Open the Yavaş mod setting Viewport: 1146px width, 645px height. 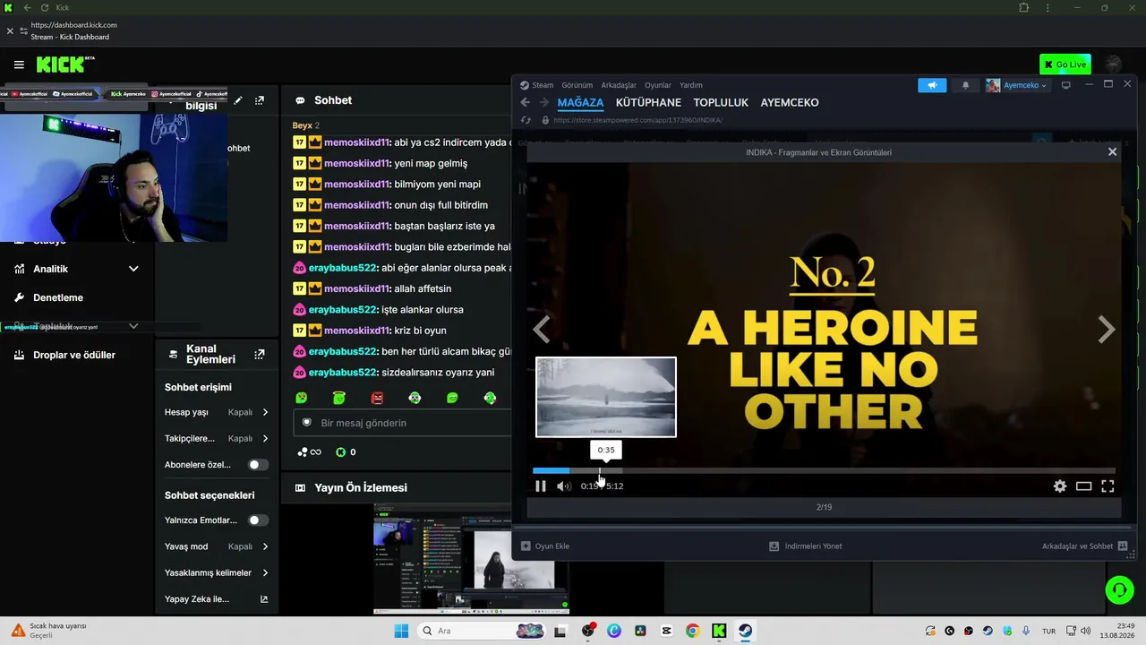217,546
